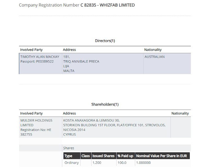Screen dimensions: 200x168
Task: Click the AUSTRALIAN nationality cell
Action: (154, 57)
